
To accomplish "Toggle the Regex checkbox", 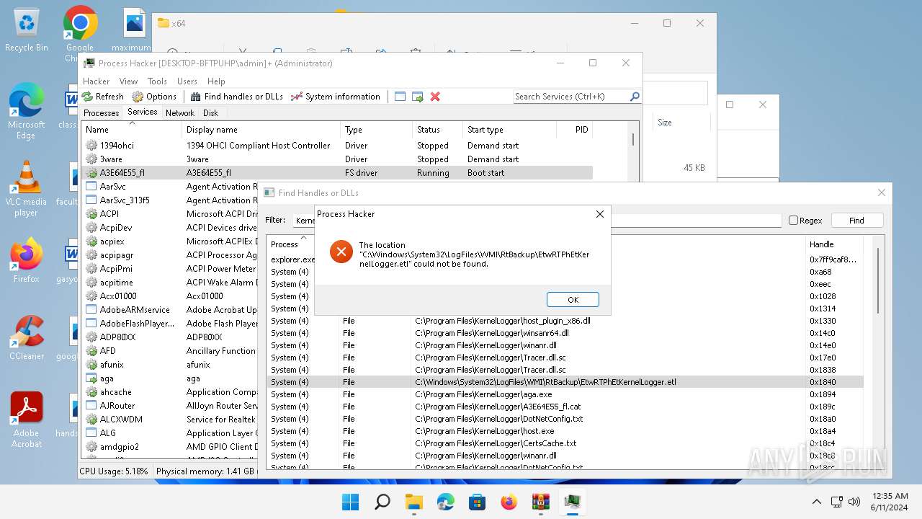I will point(793,221).
